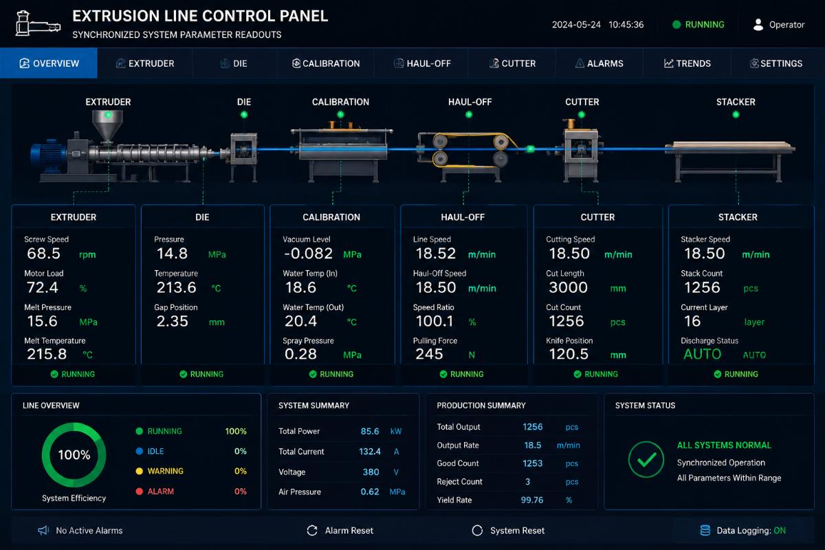Click the green status light under STACKER label
Viewport: 825px width, 550px height.
coord(736,115)
